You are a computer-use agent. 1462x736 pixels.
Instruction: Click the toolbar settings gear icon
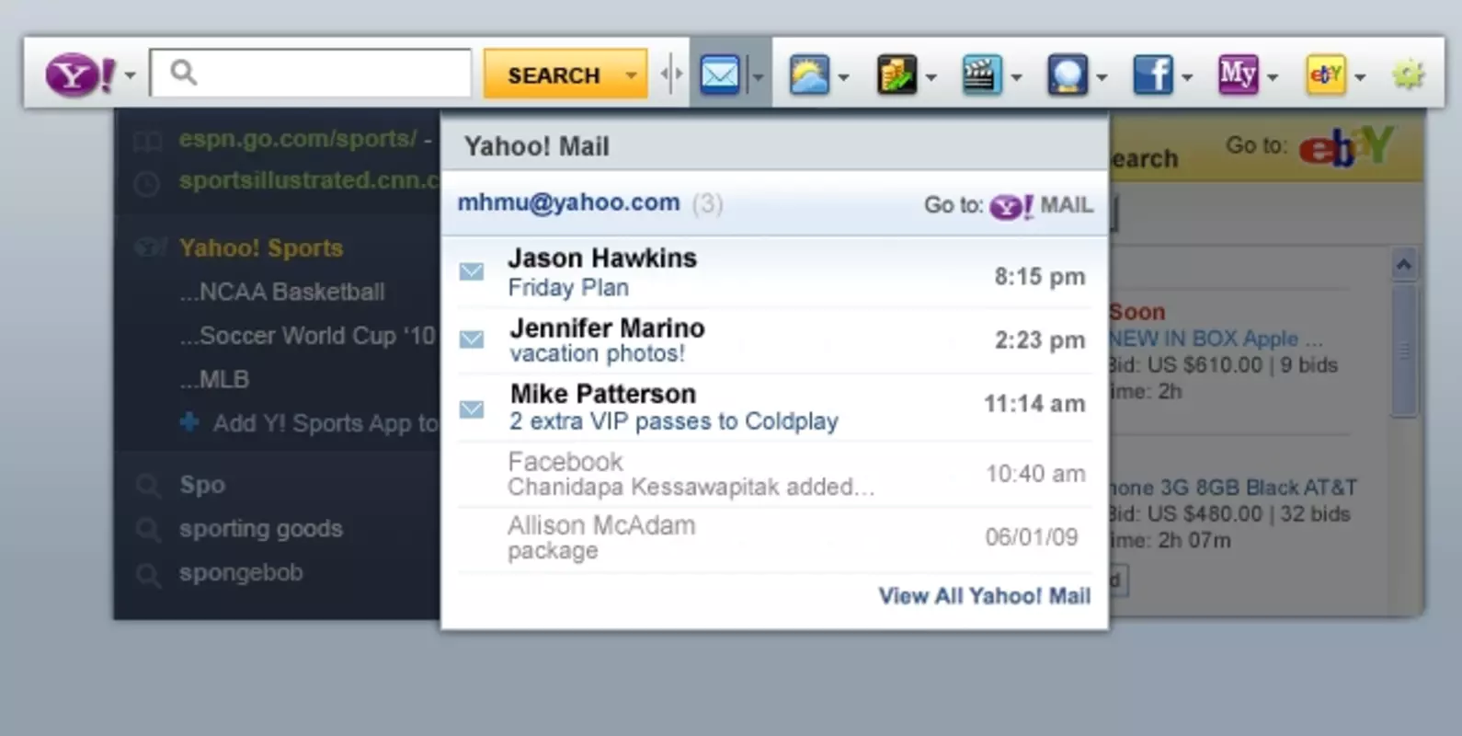click(1408, 75)
